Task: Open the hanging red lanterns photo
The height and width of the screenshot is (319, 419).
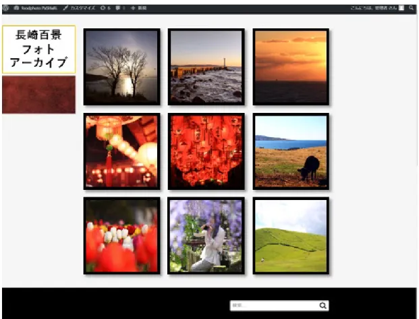Action: [x=206, y=151]
